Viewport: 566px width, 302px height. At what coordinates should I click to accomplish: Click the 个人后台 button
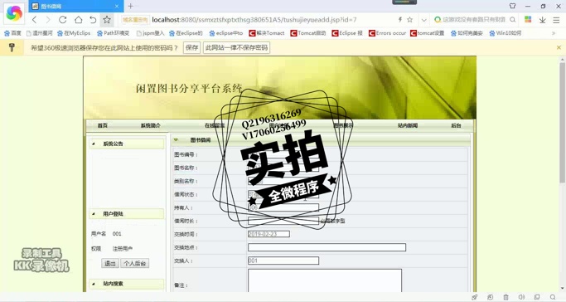134,263
